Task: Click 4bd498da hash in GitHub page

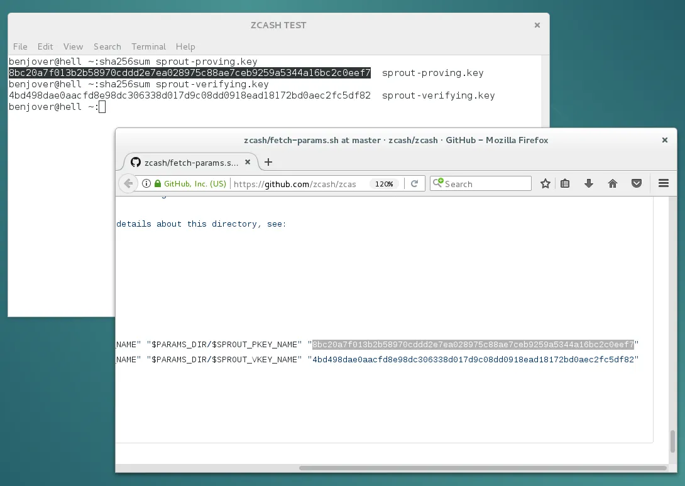Action: pos(473,359)
